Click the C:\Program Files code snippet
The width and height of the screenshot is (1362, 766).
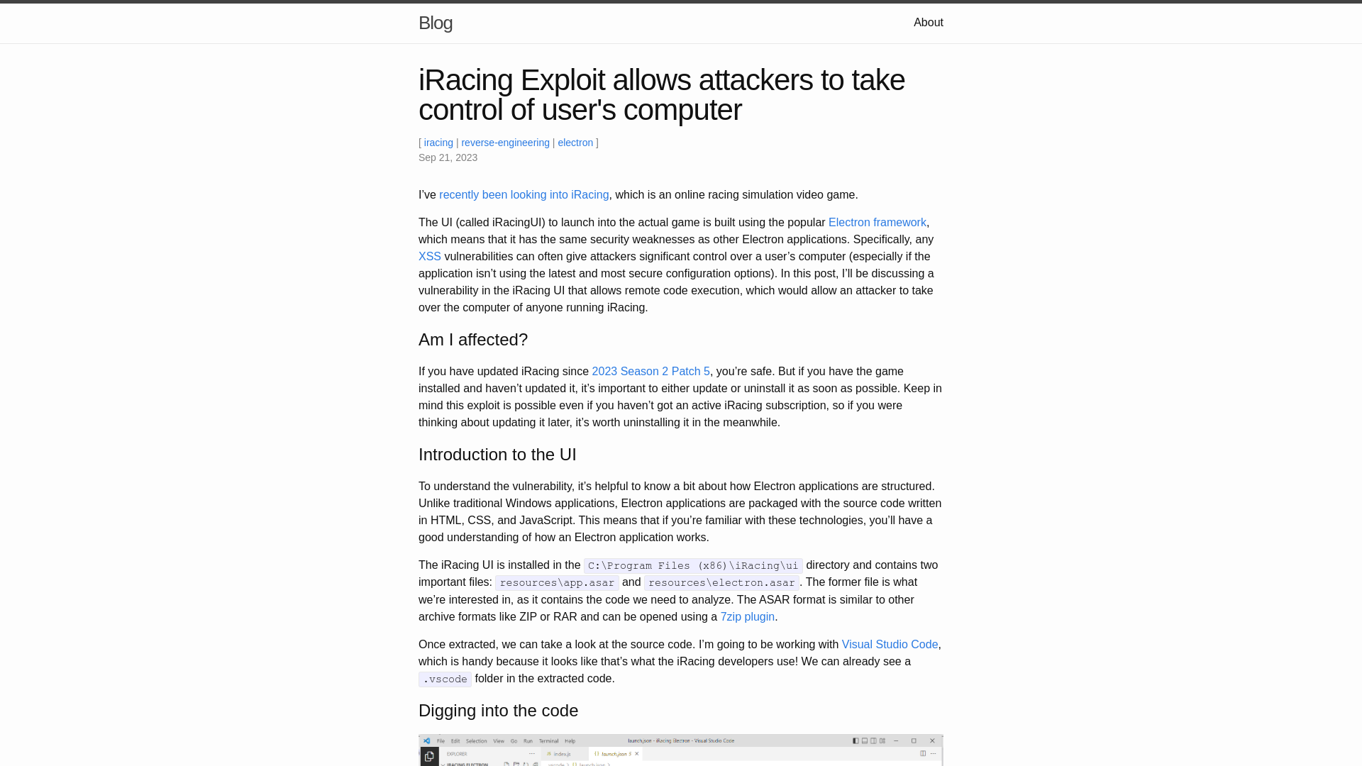[693, 565]
